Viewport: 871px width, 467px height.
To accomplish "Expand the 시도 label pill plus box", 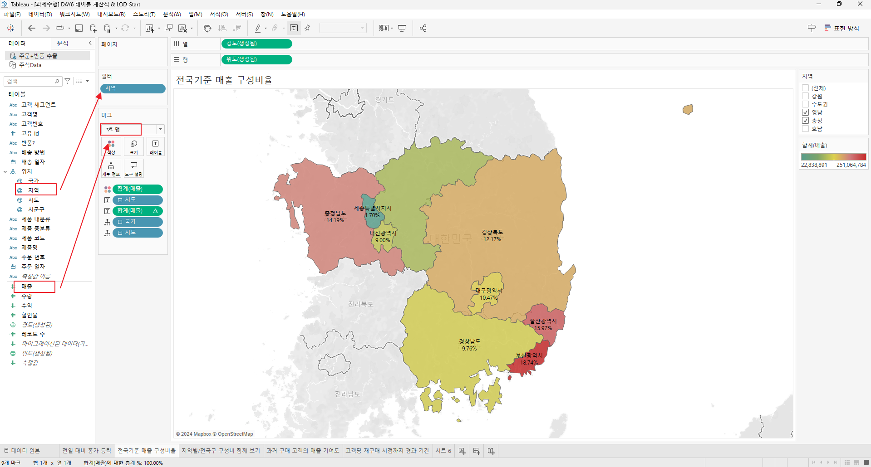I will (x=120, y=200).
